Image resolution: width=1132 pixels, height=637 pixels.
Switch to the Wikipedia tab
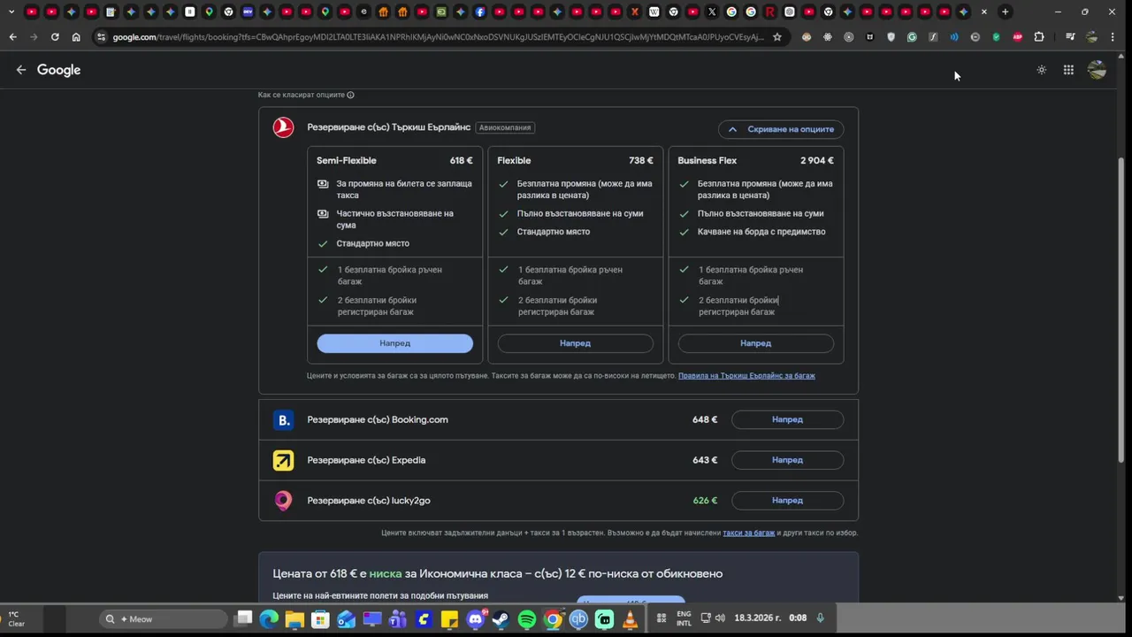[x=654, y=12]
